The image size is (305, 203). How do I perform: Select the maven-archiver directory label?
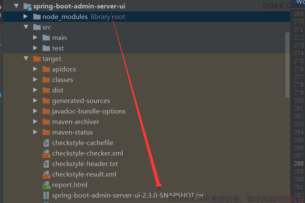[x=76, y=122]
